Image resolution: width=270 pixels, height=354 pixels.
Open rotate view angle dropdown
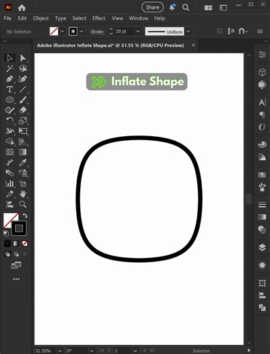click(x=91, y=351)
